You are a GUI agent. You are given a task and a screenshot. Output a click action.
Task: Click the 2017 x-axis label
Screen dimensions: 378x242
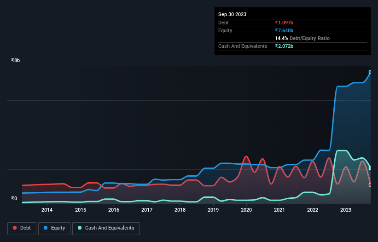[x=147, y=210]
